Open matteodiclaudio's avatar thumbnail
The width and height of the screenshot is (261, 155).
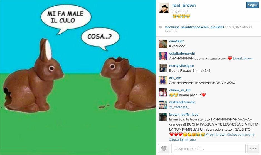163,105
